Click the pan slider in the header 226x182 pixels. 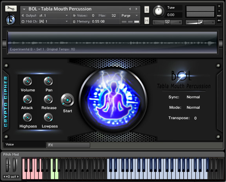[x=167, y=22]
